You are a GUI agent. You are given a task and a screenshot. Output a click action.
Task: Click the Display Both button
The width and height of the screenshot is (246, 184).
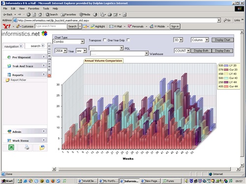[x=201, y=51]
